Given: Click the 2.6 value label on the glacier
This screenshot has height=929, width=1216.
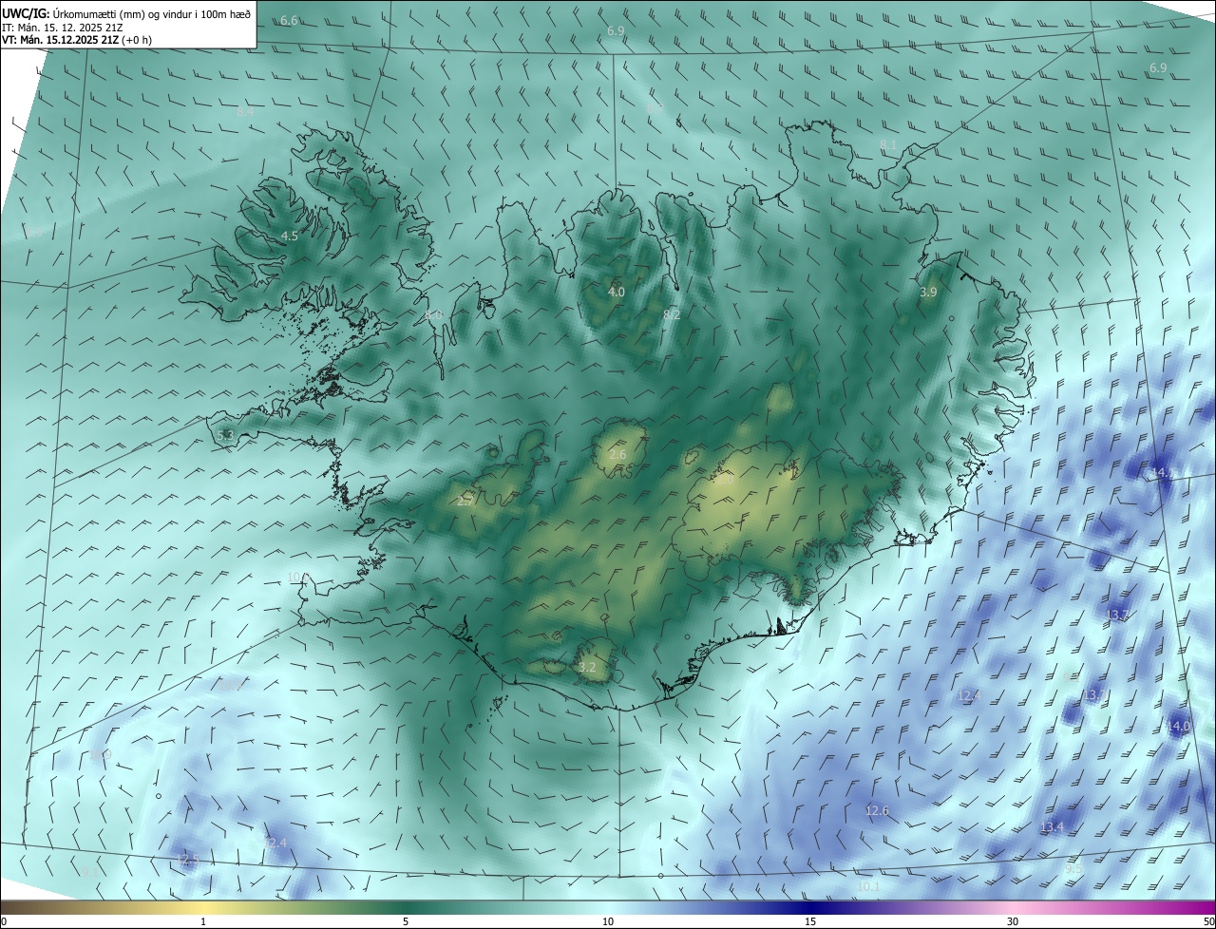Looking at the screenshot, I should pyautogui.click(x=617, y=455).
